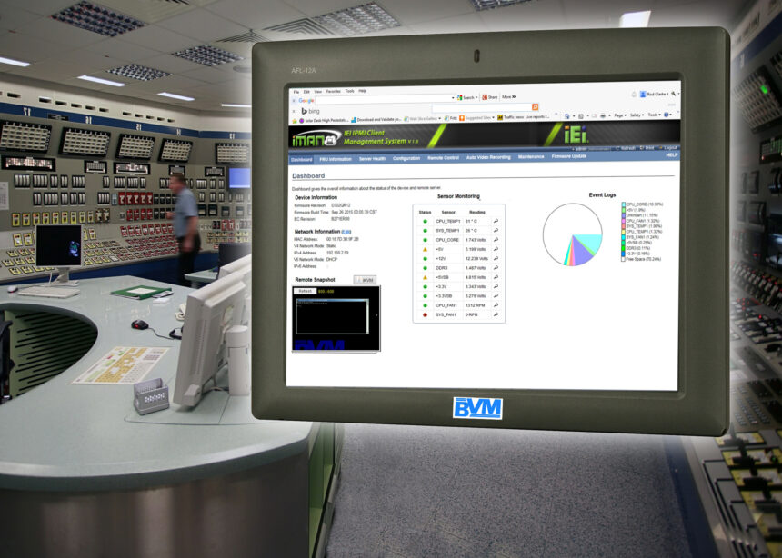Switch to the FRU Information tab

(336, 159)
